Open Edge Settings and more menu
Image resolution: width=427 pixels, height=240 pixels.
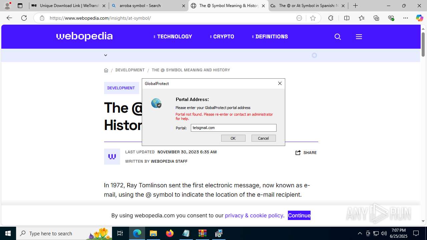(406, 18)
